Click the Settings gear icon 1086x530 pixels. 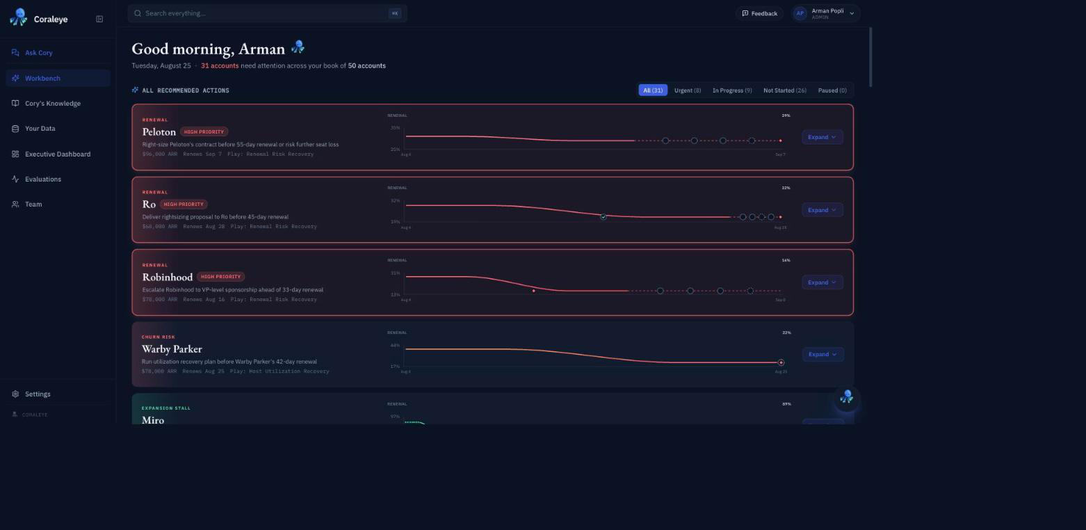point(15,394)
